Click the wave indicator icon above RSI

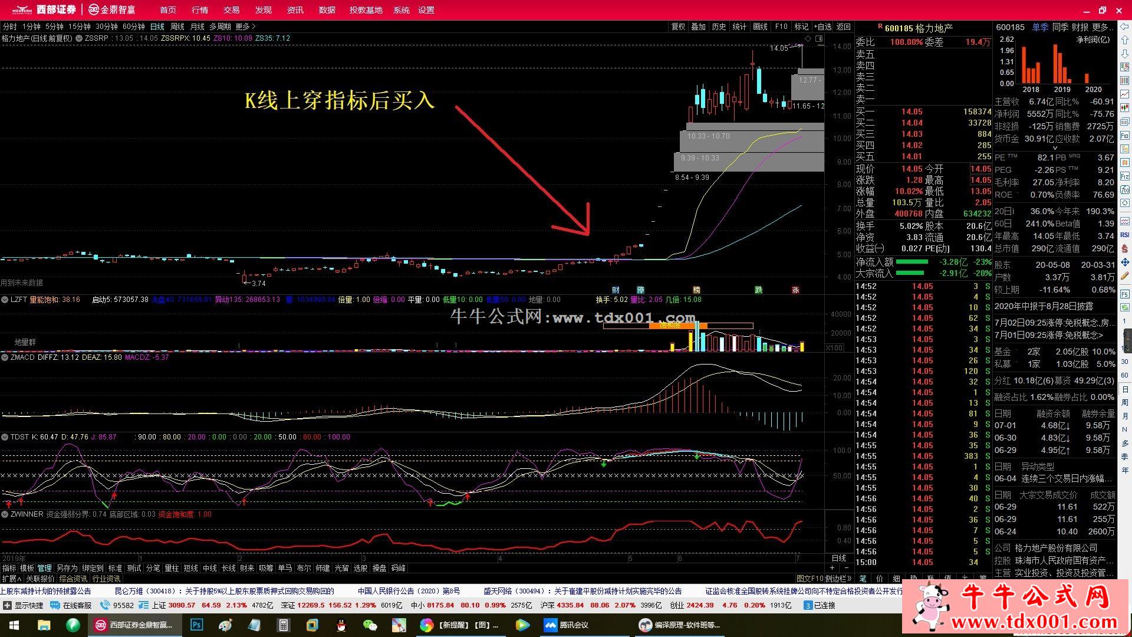pos(1125,222)
